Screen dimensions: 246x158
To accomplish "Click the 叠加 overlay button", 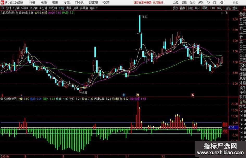I will (183, 8).
